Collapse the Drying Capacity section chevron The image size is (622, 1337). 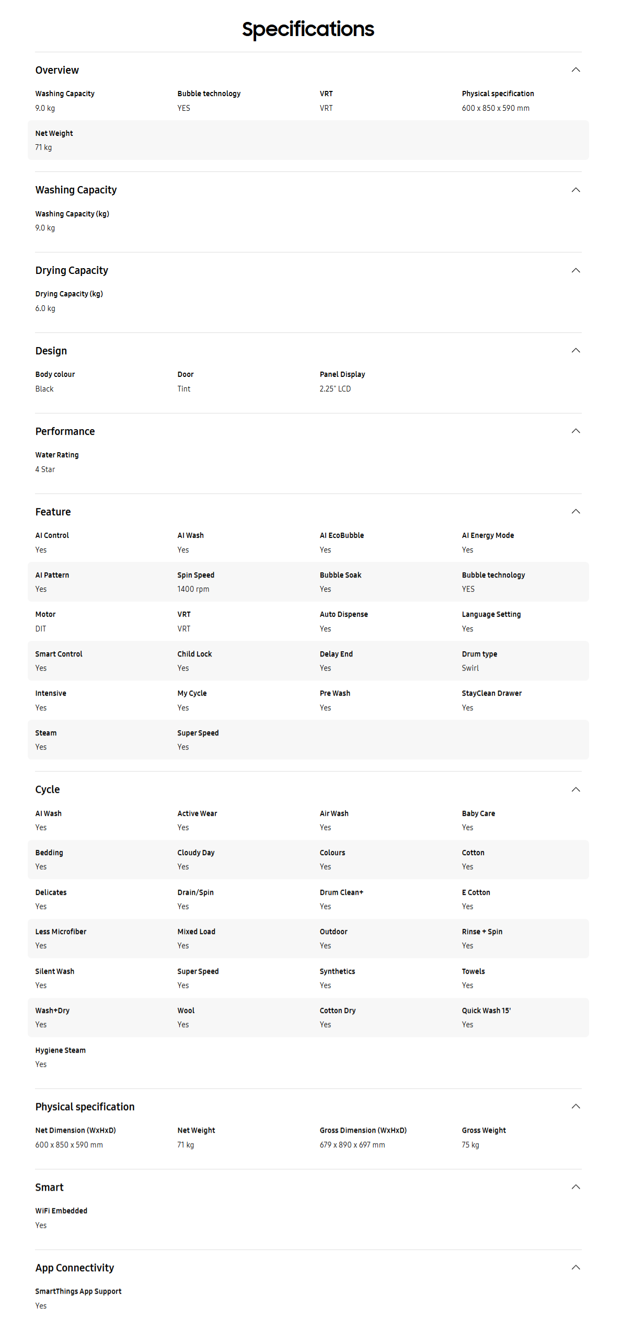(x=575, y=270)
